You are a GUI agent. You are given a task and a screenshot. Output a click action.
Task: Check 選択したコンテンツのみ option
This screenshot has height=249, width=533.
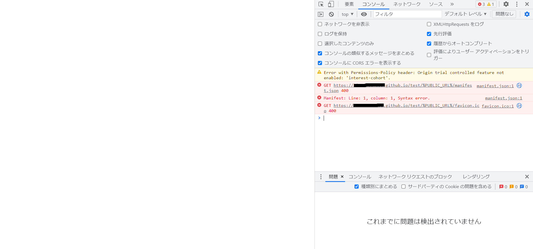pos(320,43)
